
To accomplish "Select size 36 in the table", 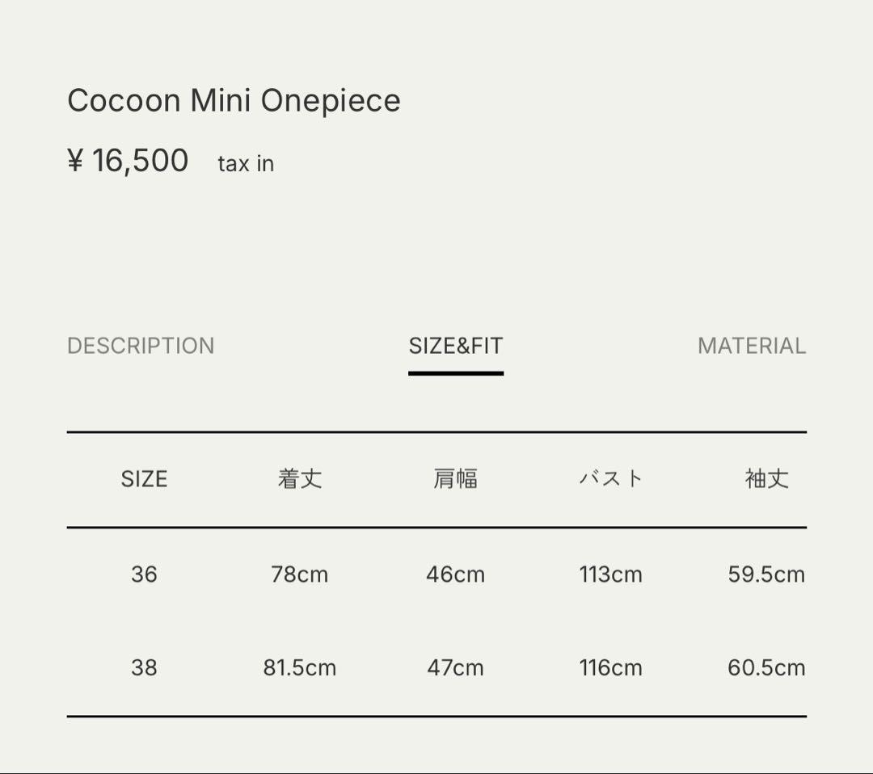I will coord(144,574).
